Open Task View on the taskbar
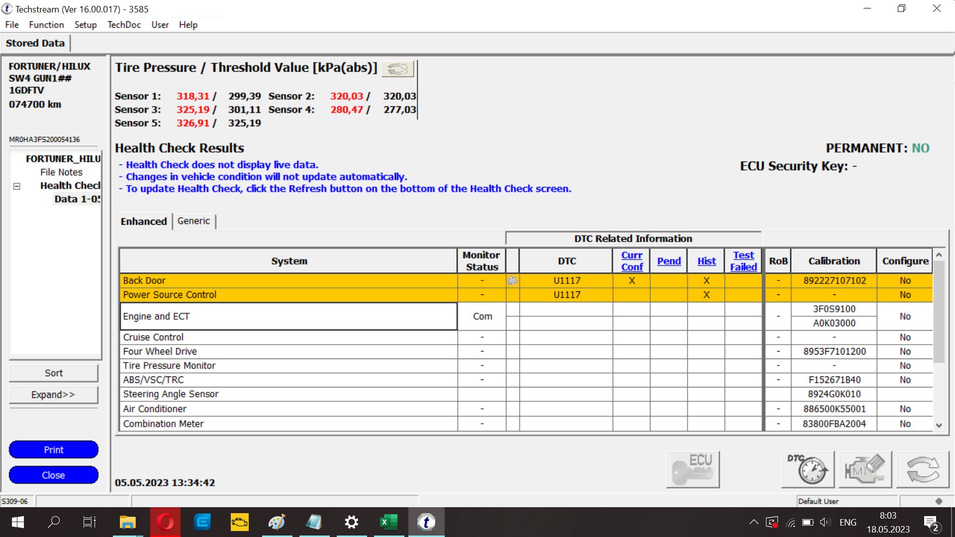Viewport: 955px width, 537px height. (x=90, y=522)
